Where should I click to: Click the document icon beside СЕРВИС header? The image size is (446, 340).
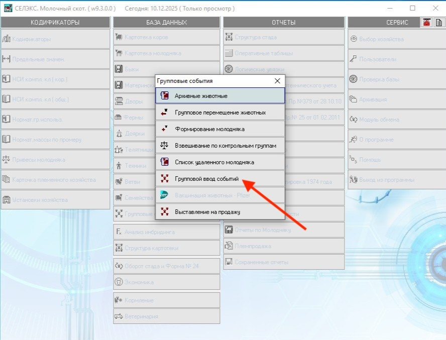click(x=438, y=22)
